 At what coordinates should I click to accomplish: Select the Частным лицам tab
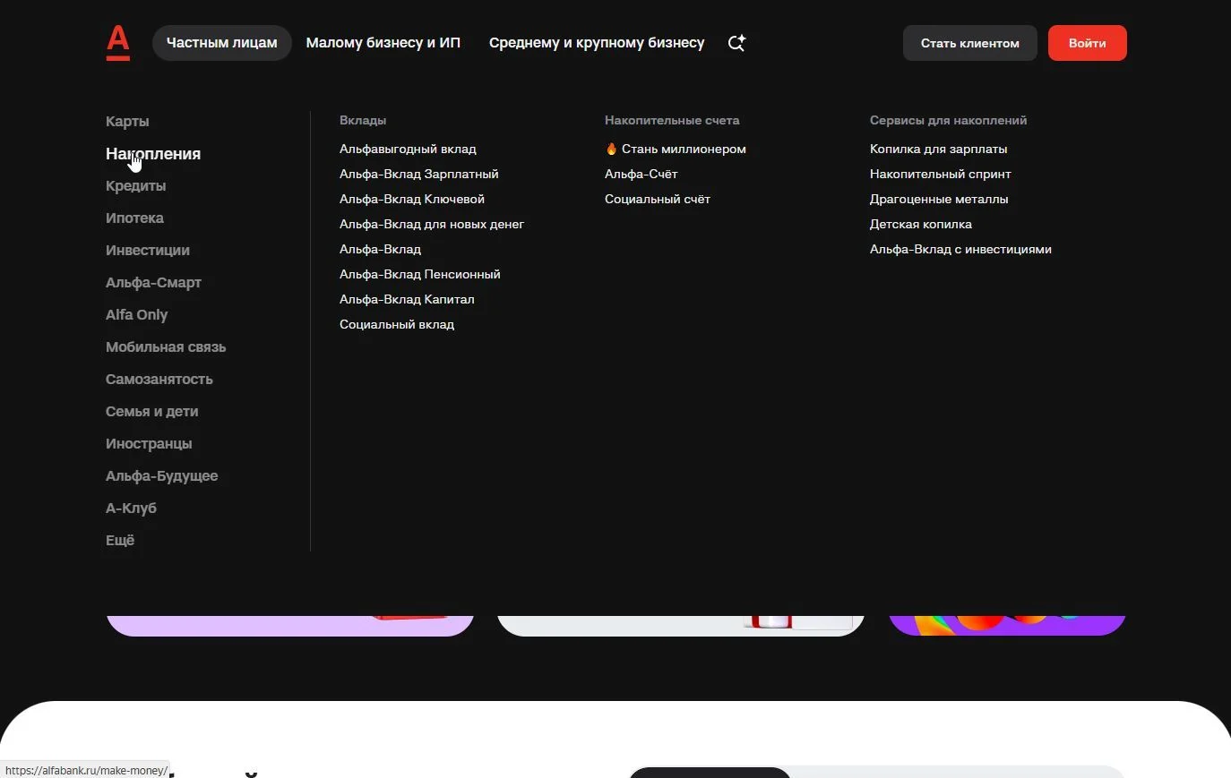222,43
